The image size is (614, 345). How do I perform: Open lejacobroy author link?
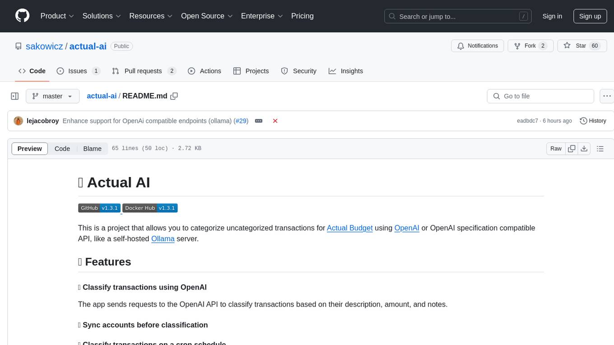[43, 121]
